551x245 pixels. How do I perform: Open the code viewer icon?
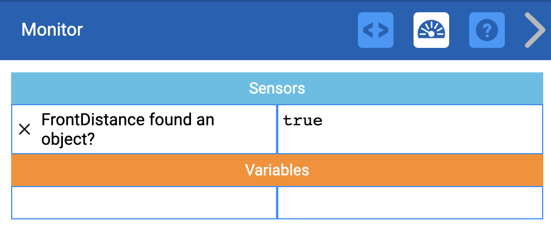coord(375,30)
